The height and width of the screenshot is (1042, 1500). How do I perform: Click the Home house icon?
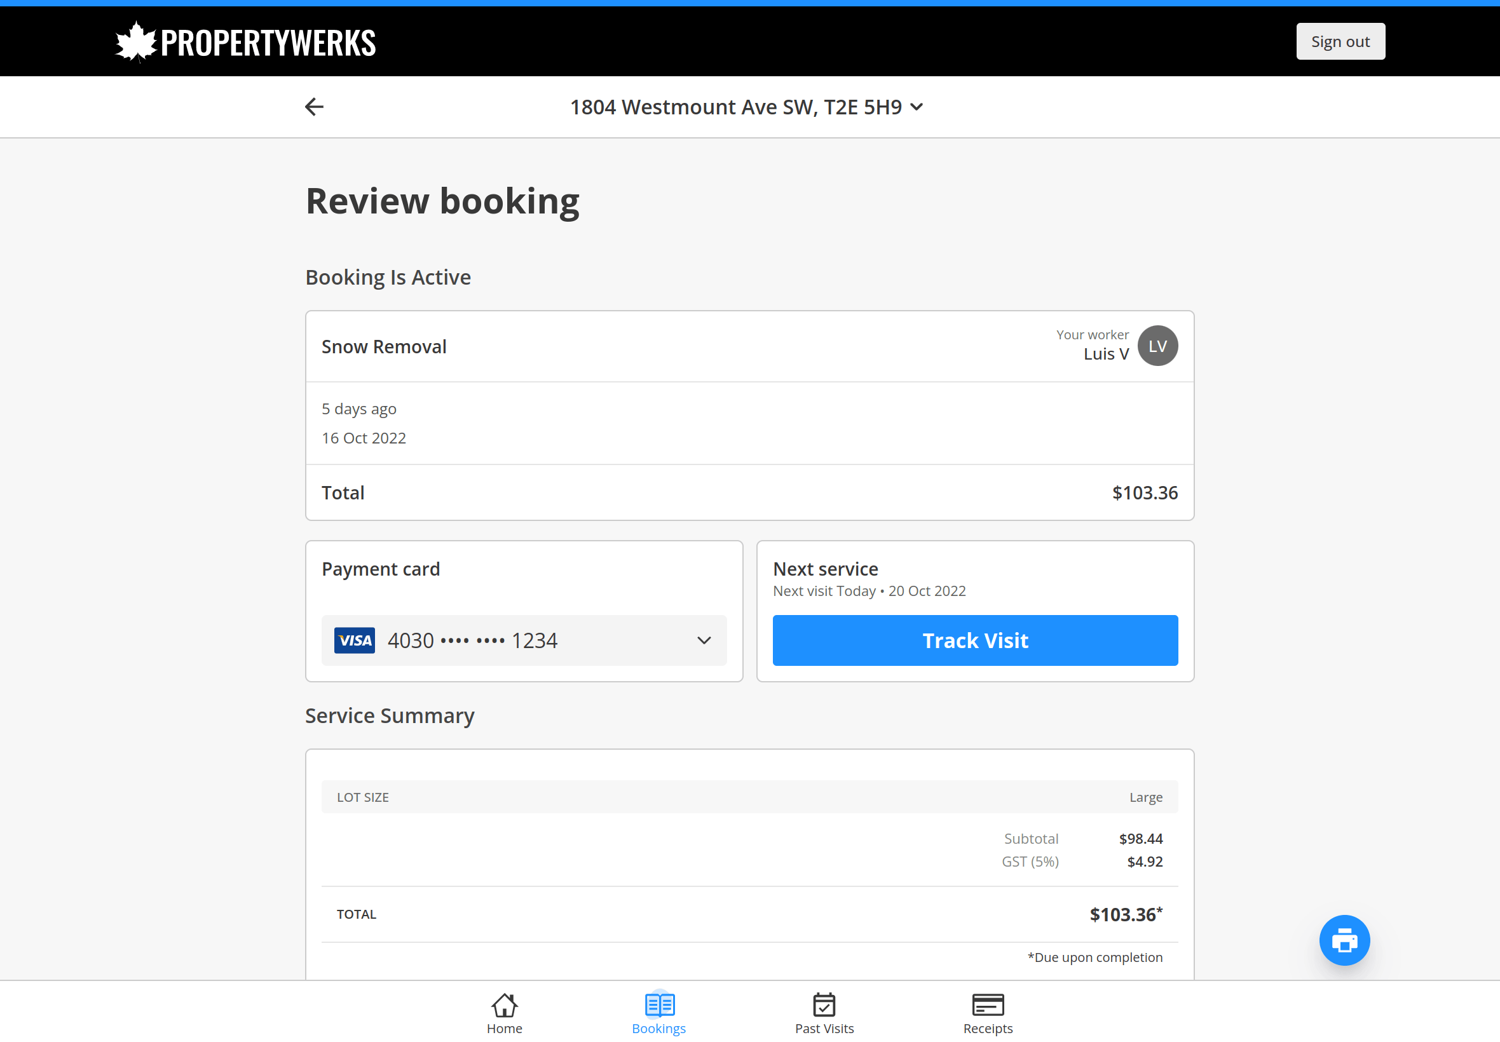(504, 1005)
